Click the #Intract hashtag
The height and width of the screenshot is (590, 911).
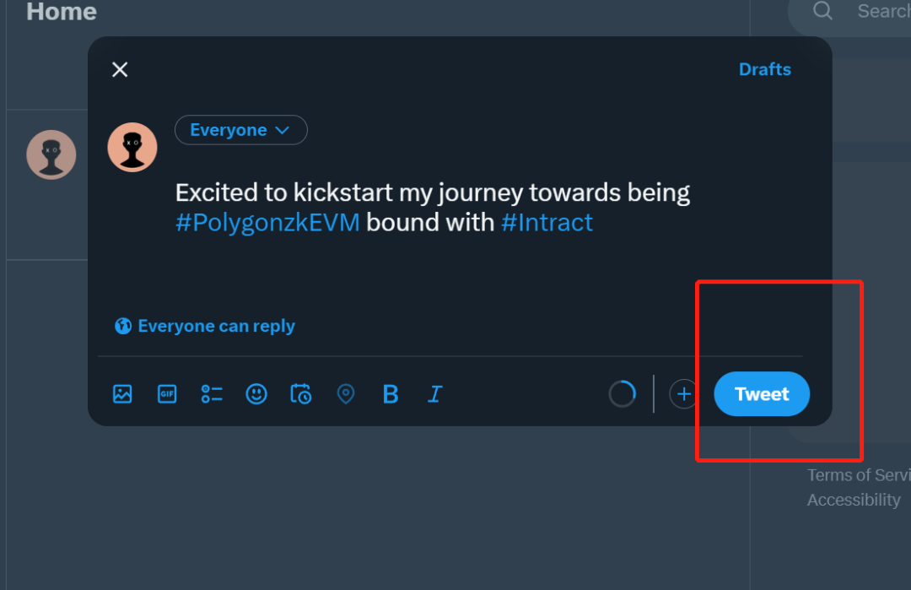coord(547,223)
